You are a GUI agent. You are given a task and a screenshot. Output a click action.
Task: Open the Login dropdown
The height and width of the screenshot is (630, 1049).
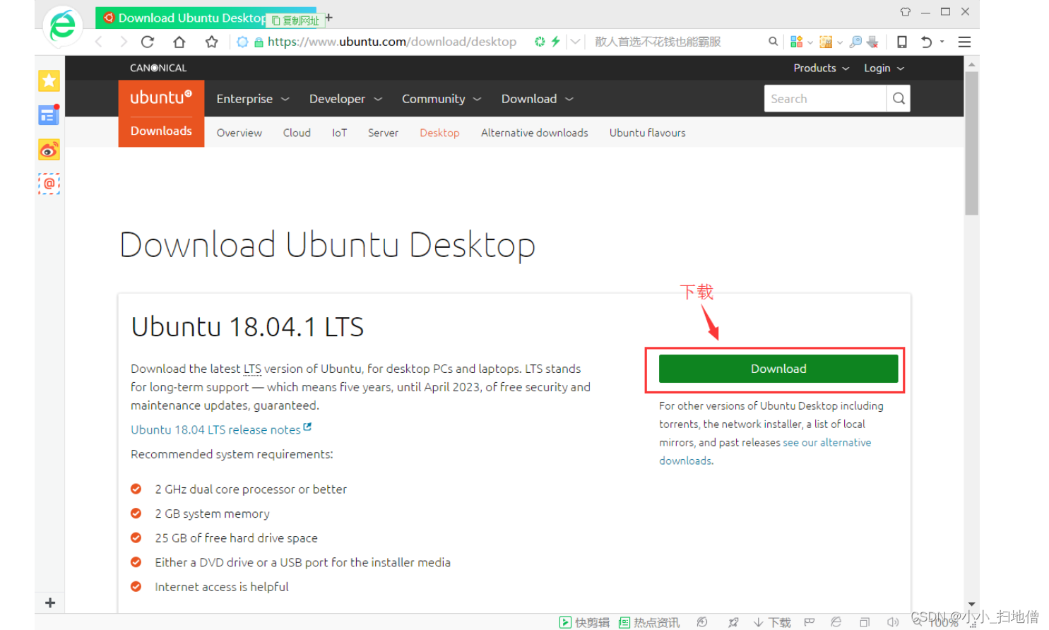[884, 68]
